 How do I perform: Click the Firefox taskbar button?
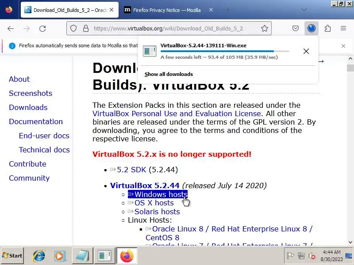click(x=127, y=256)
